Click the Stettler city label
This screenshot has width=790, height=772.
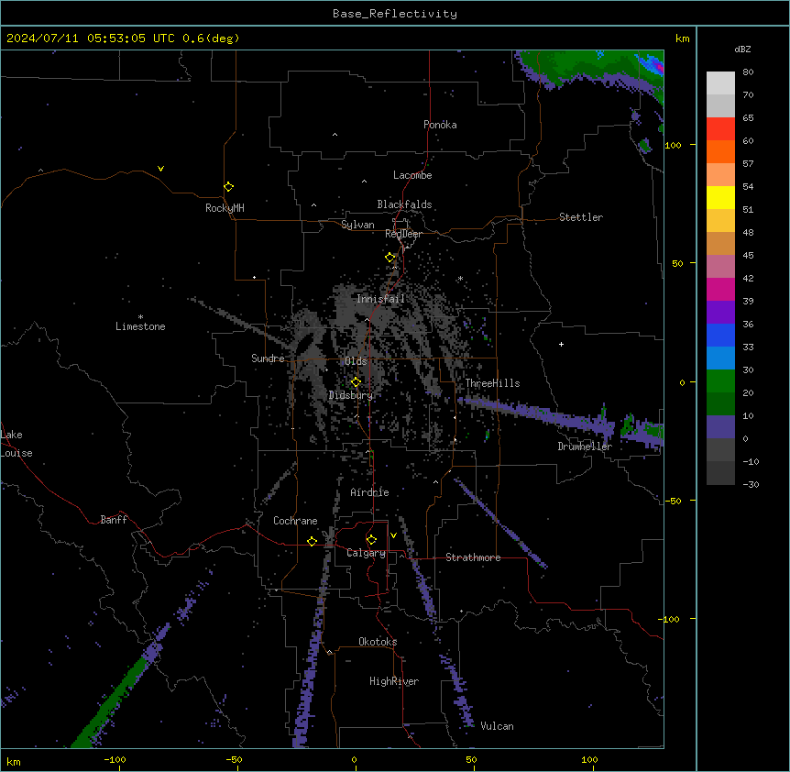tap(581, 217)
